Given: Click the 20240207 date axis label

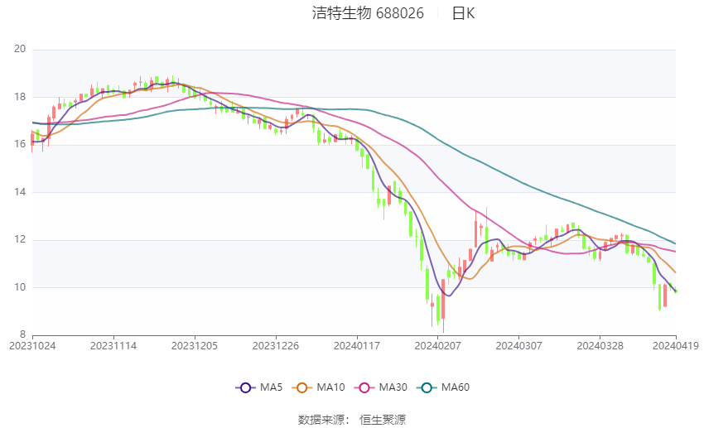Looking at the screenshot, I should [x=438, y=346].
